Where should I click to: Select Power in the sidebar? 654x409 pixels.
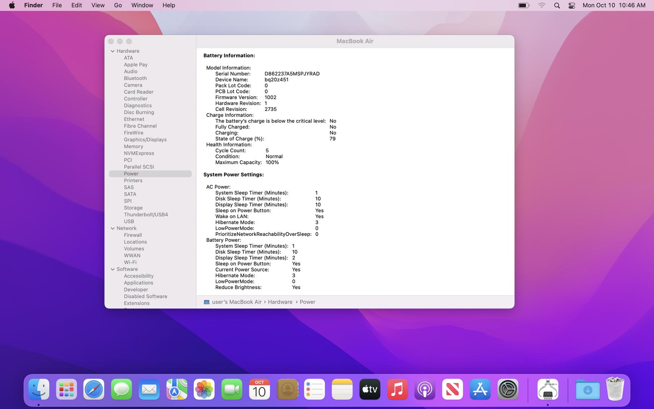point(150,174)
